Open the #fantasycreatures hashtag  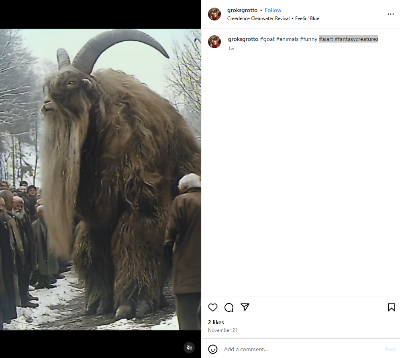pos(356,39)
